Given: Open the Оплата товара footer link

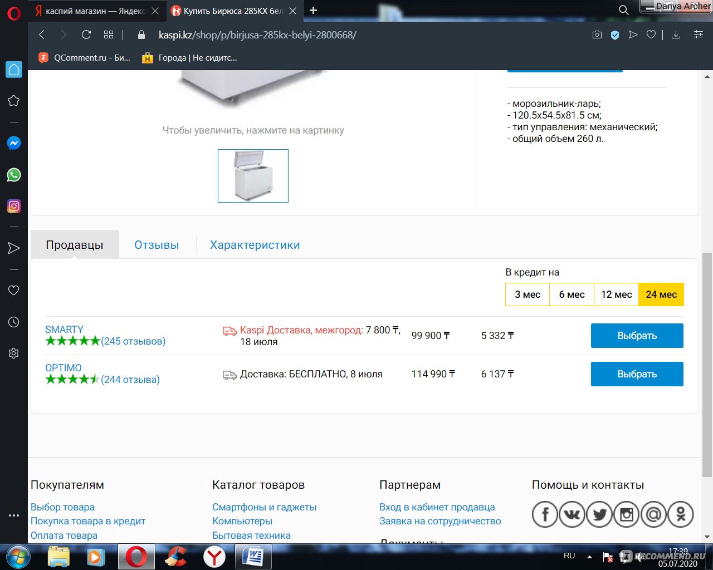Looking at the screenshot, I should click(64, 535).
